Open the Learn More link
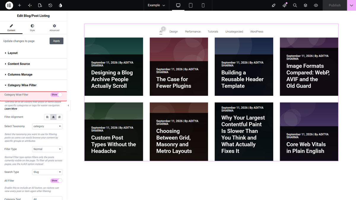Screen dimensions: 356x200 click(11, 109)
